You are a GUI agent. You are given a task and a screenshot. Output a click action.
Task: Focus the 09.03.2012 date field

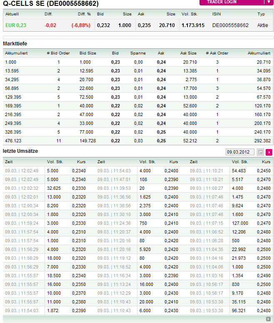(240, 152)
